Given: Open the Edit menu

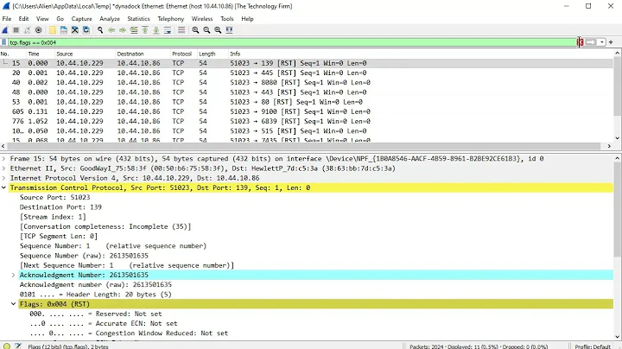Looking at the screenshot, I should [24, 19].
